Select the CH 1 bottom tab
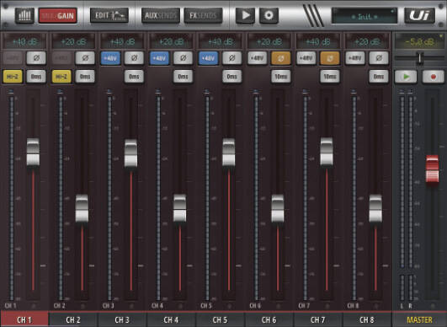 coord(24,319)
